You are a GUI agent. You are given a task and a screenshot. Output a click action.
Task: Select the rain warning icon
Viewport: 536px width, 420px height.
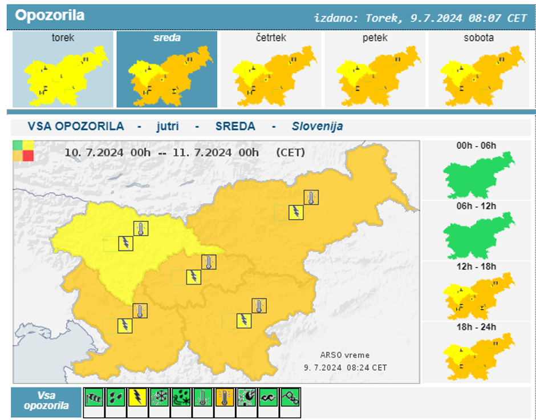coord(116,397)
